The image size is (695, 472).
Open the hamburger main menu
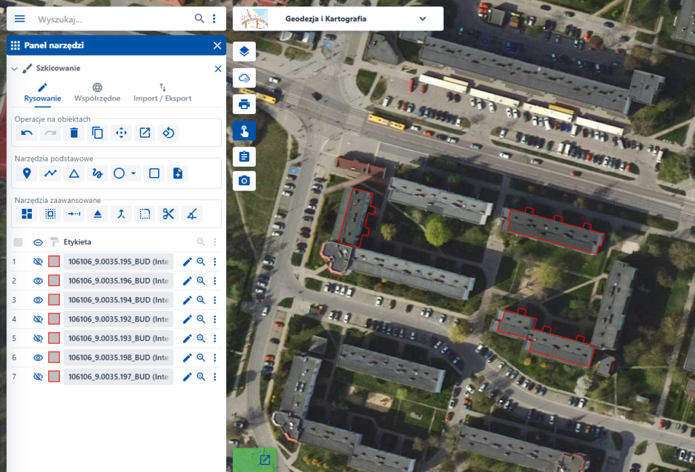point(20,19)
